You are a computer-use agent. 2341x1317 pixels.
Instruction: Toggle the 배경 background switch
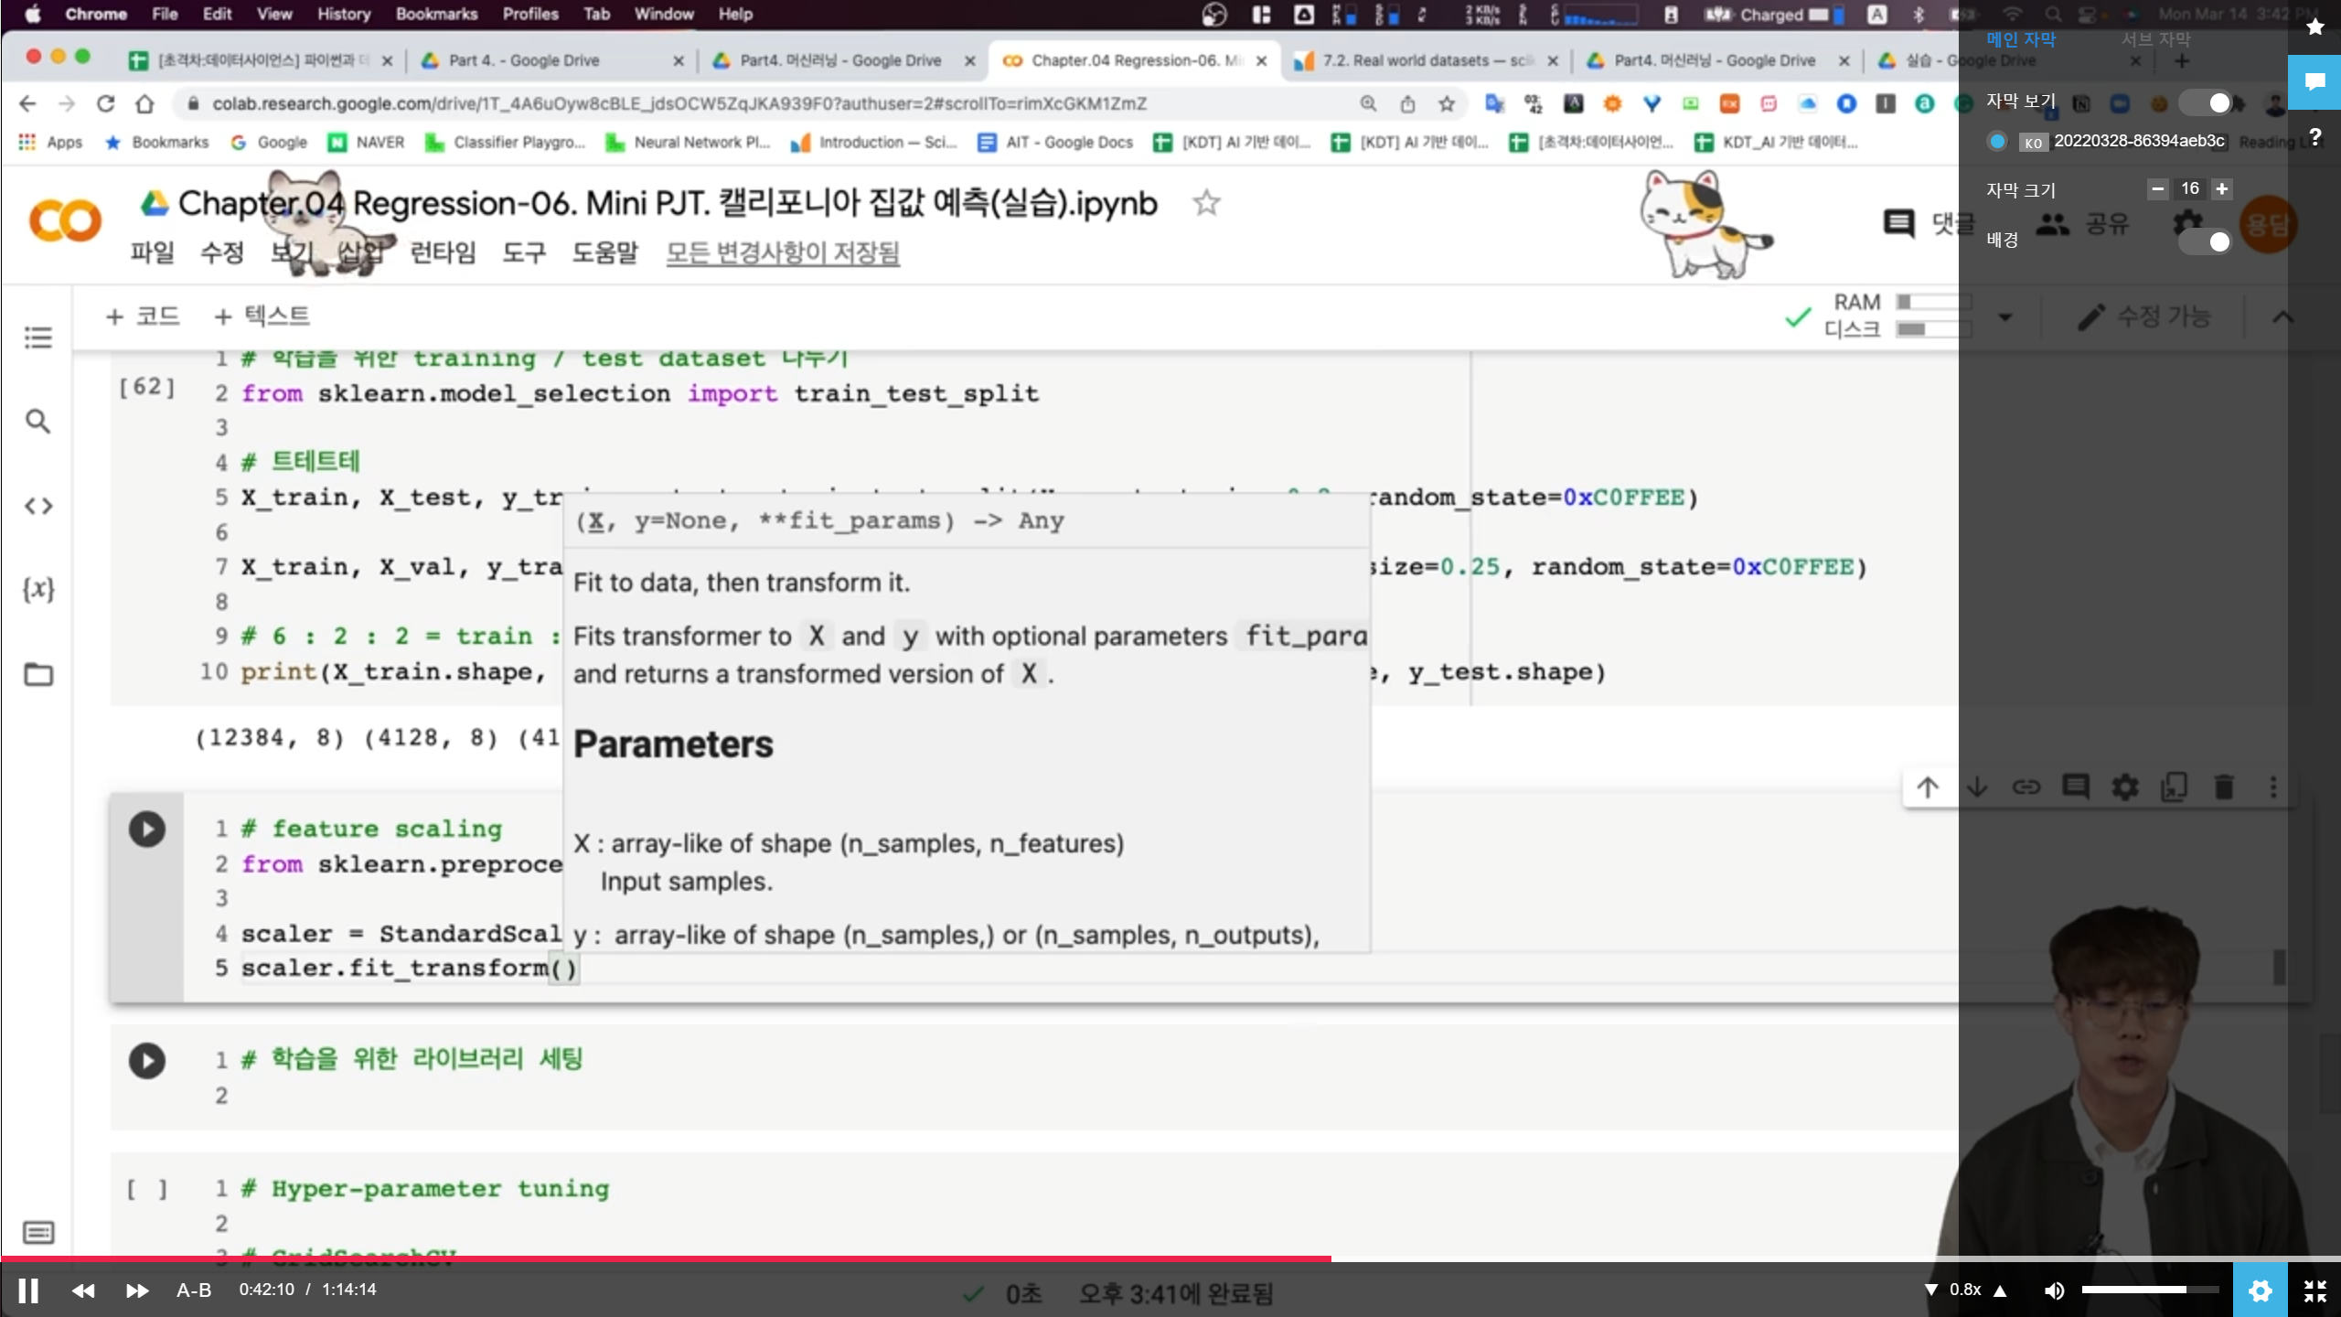point(2206,241)
